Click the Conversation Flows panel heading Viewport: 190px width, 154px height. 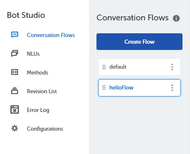click(133, 18)
